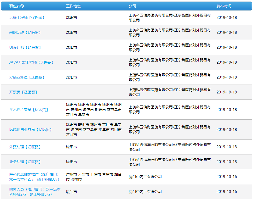253x200 pixels.
Task: Open the 外贸助理【辽医贸】 job link
Action: pos(25,147)
